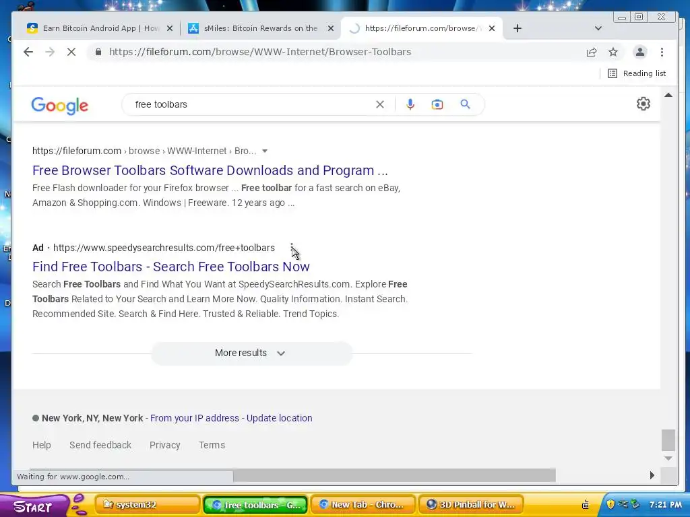Open Send feedback footer link
Screen dimensions: 690x517
(x=100, y=445)
